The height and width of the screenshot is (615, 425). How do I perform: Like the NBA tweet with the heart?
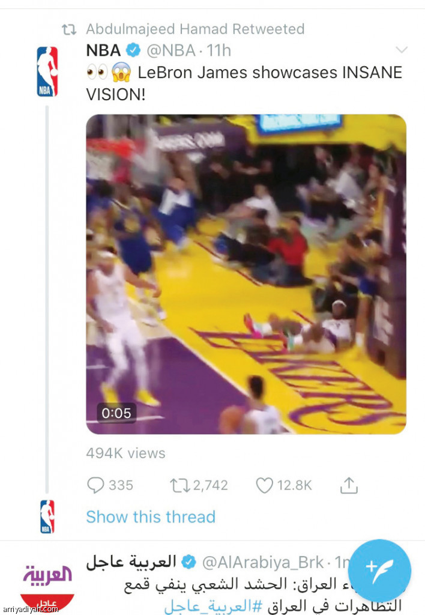tap(265, 485)
